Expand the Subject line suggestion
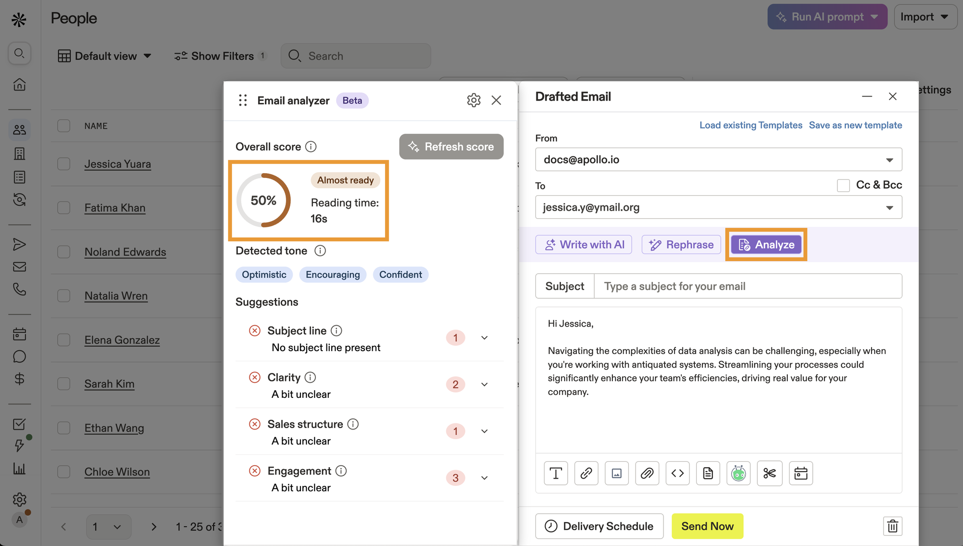The width and height of the screenshot is (963, 546). (484, 338)
